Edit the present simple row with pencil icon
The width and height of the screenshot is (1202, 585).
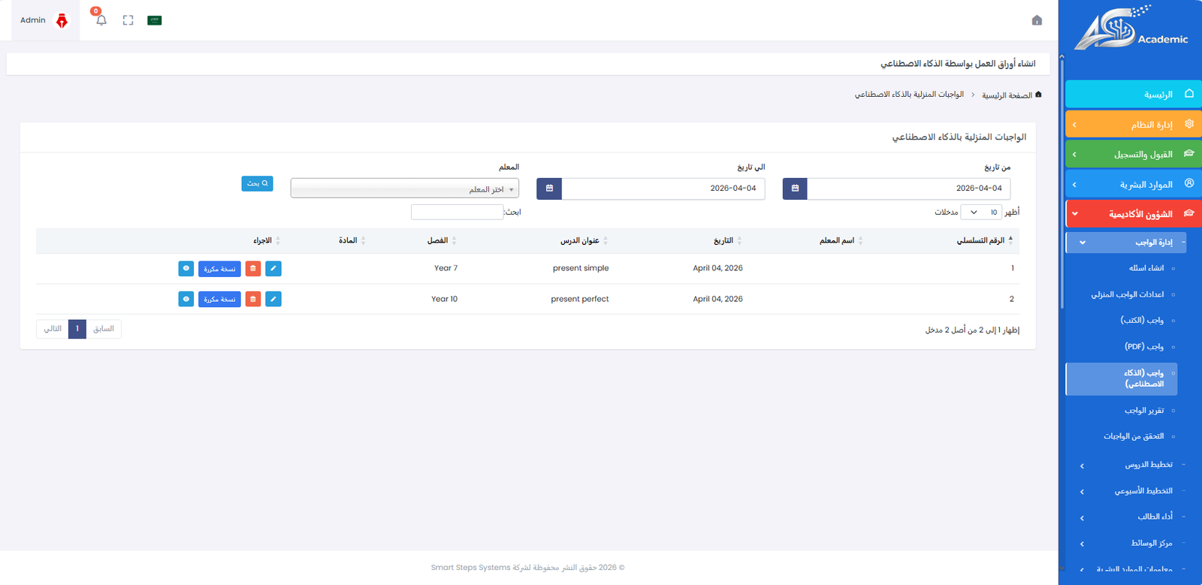[x=273, y=268]
